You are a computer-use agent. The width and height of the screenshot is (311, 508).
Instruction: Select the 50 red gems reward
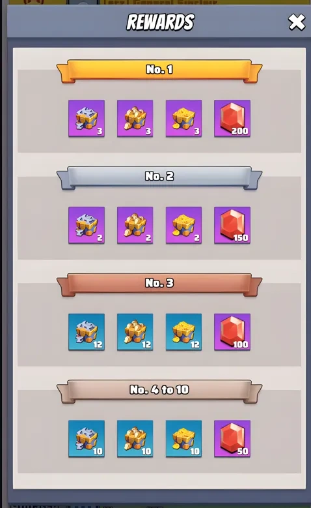coord(232,439)
